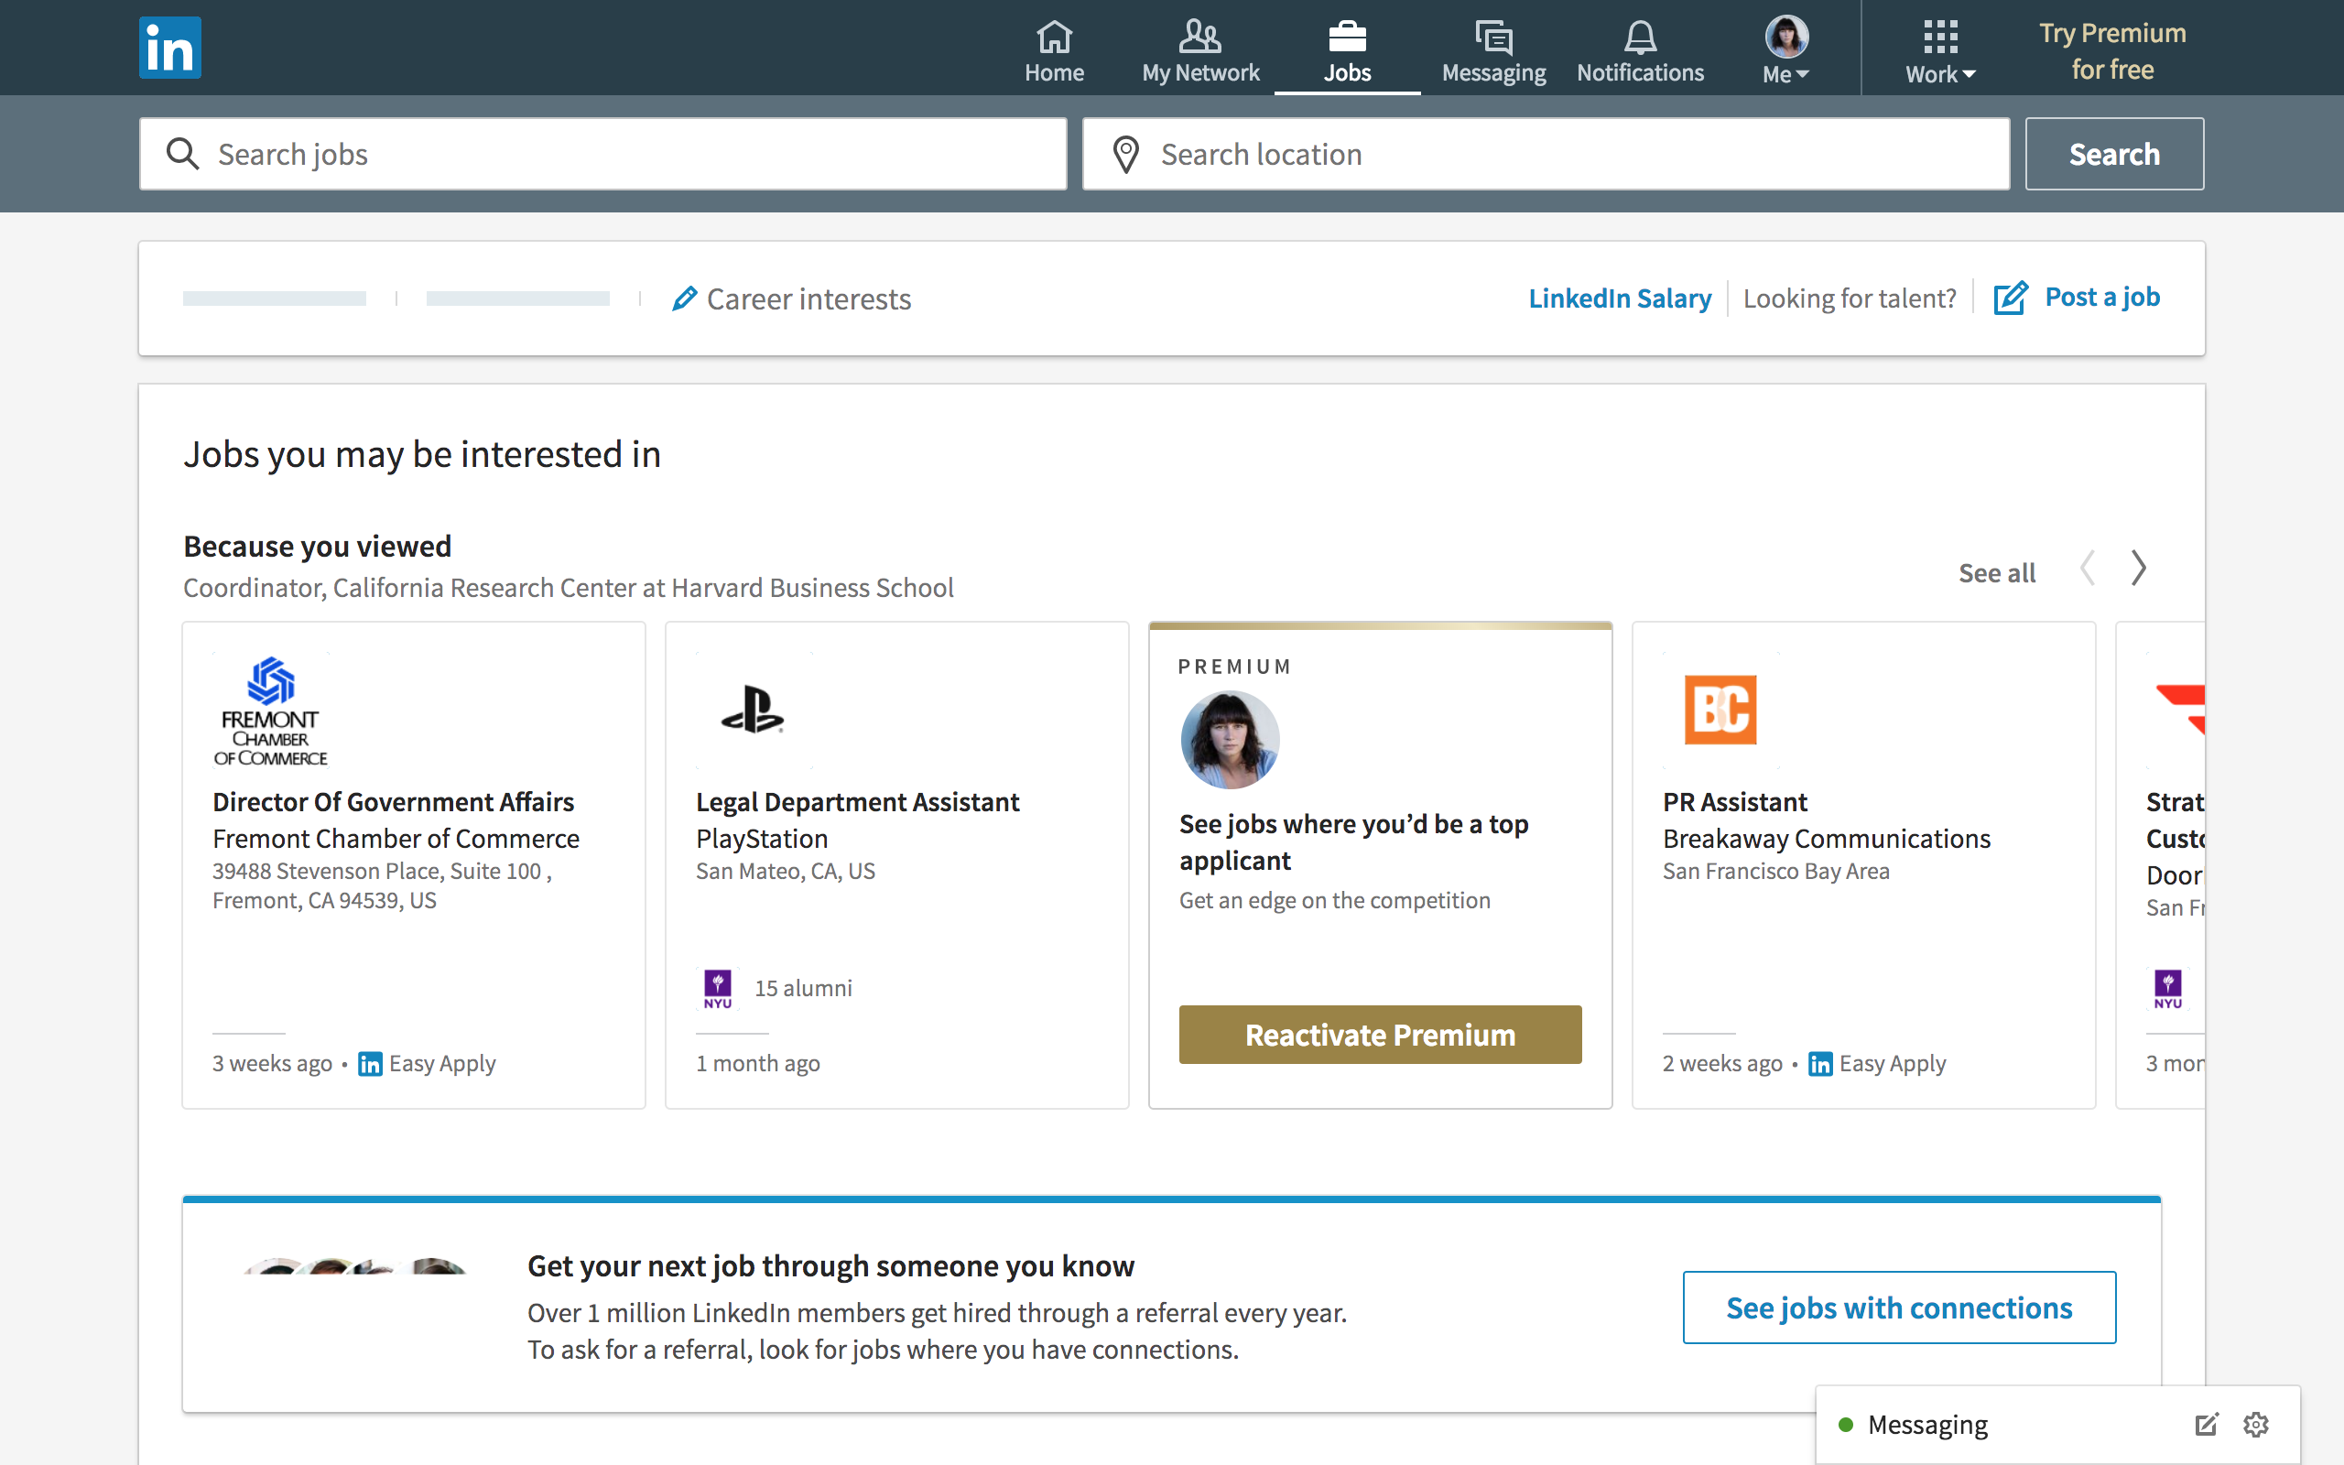Select the Jobs briefcase tab
The height and width of the screenshot is (1465, 2344).
(1346, 50)
